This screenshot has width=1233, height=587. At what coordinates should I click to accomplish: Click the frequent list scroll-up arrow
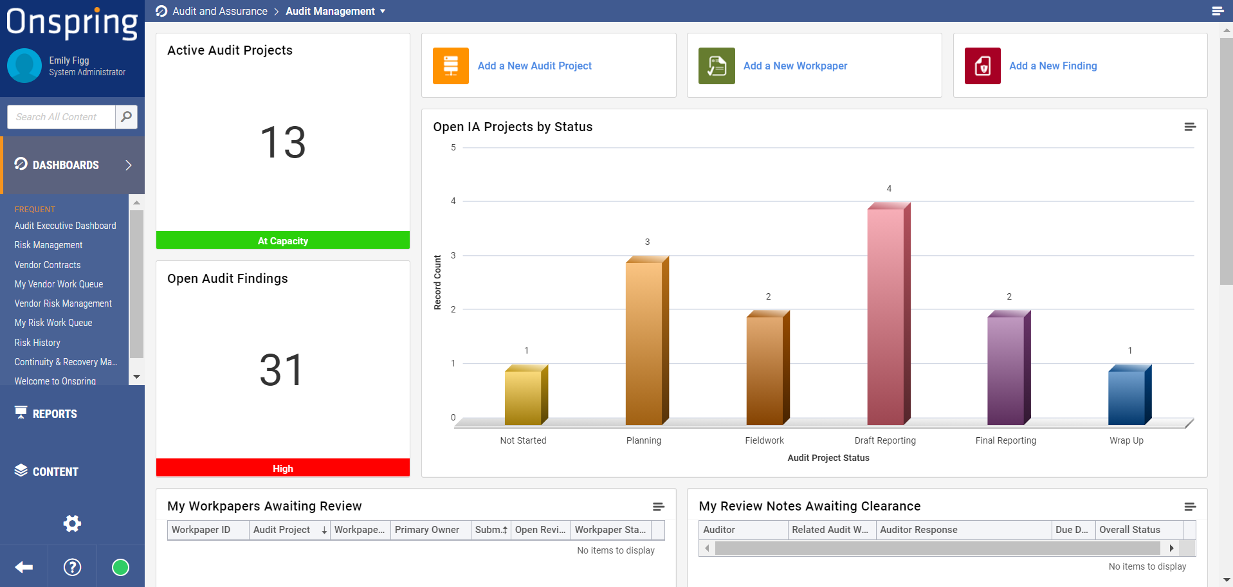pyautogui.click(x=136, y=203)
